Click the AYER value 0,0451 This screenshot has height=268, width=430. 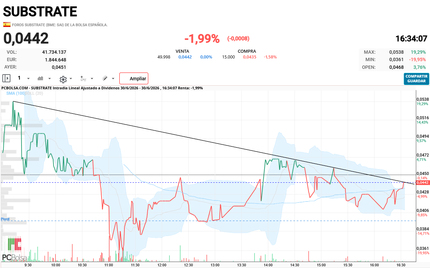click(x=59, y=67)
